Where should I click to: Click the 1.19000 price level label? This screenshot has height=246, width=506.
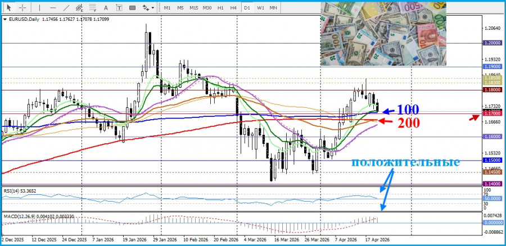coord(492,66)
